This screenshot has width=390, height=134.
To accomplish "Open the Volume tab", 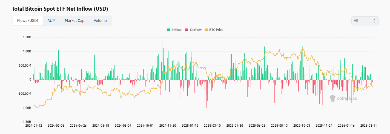I will click(x=100, y=20).
